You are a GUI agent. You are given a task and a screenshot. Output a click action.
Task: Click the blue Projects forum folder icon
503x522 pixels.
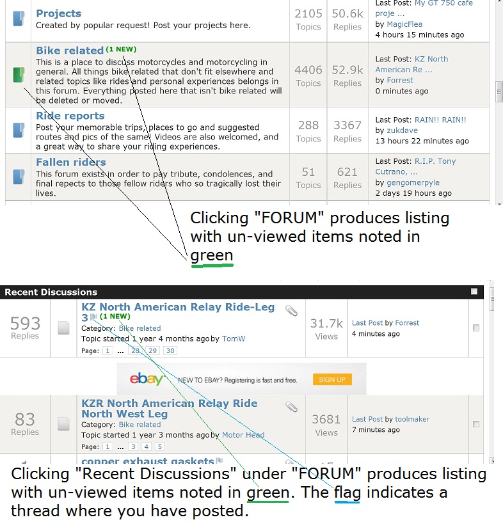tap(18, 19)
